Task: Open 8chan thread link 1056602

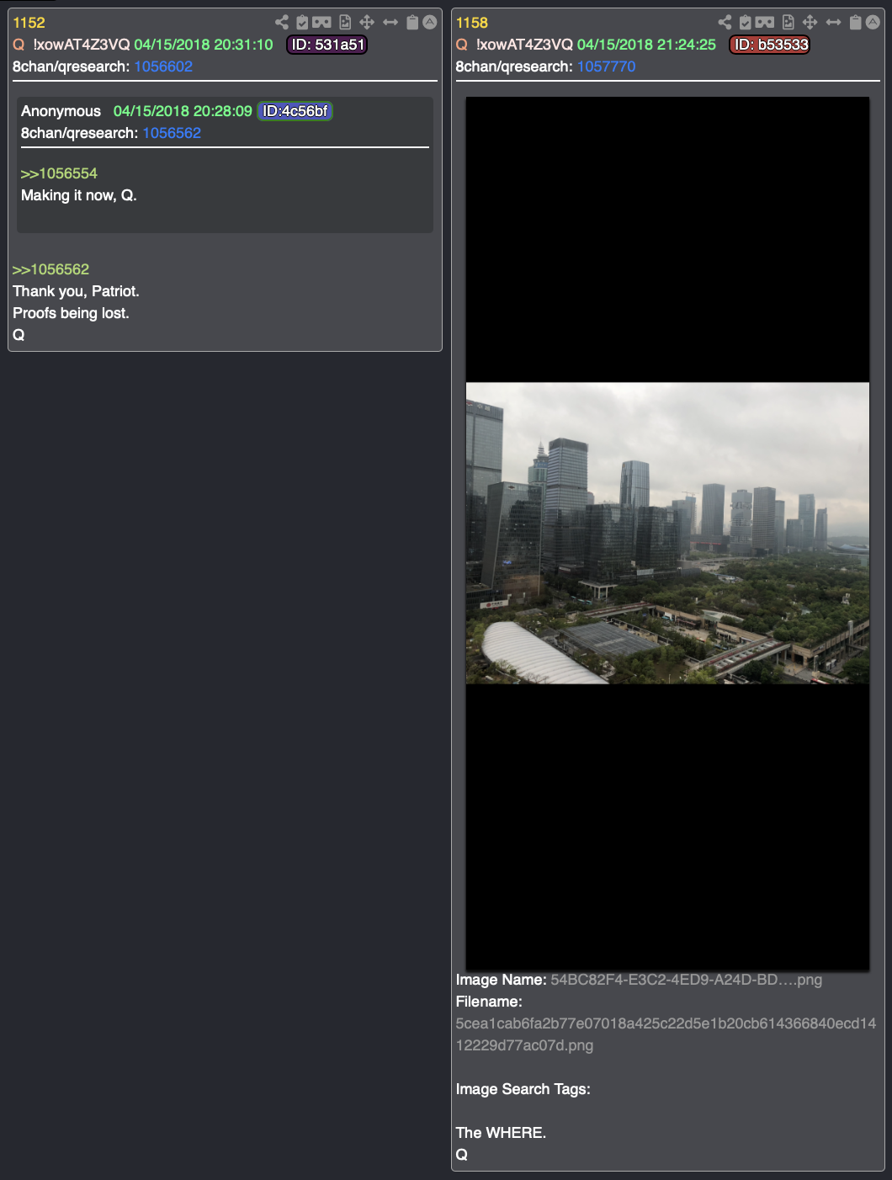Action: point(163,66)
